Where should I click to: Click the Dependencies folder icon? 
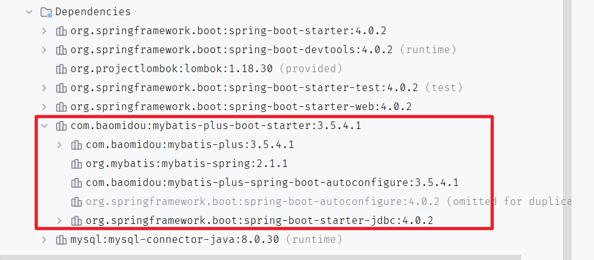tap(46, 12)
